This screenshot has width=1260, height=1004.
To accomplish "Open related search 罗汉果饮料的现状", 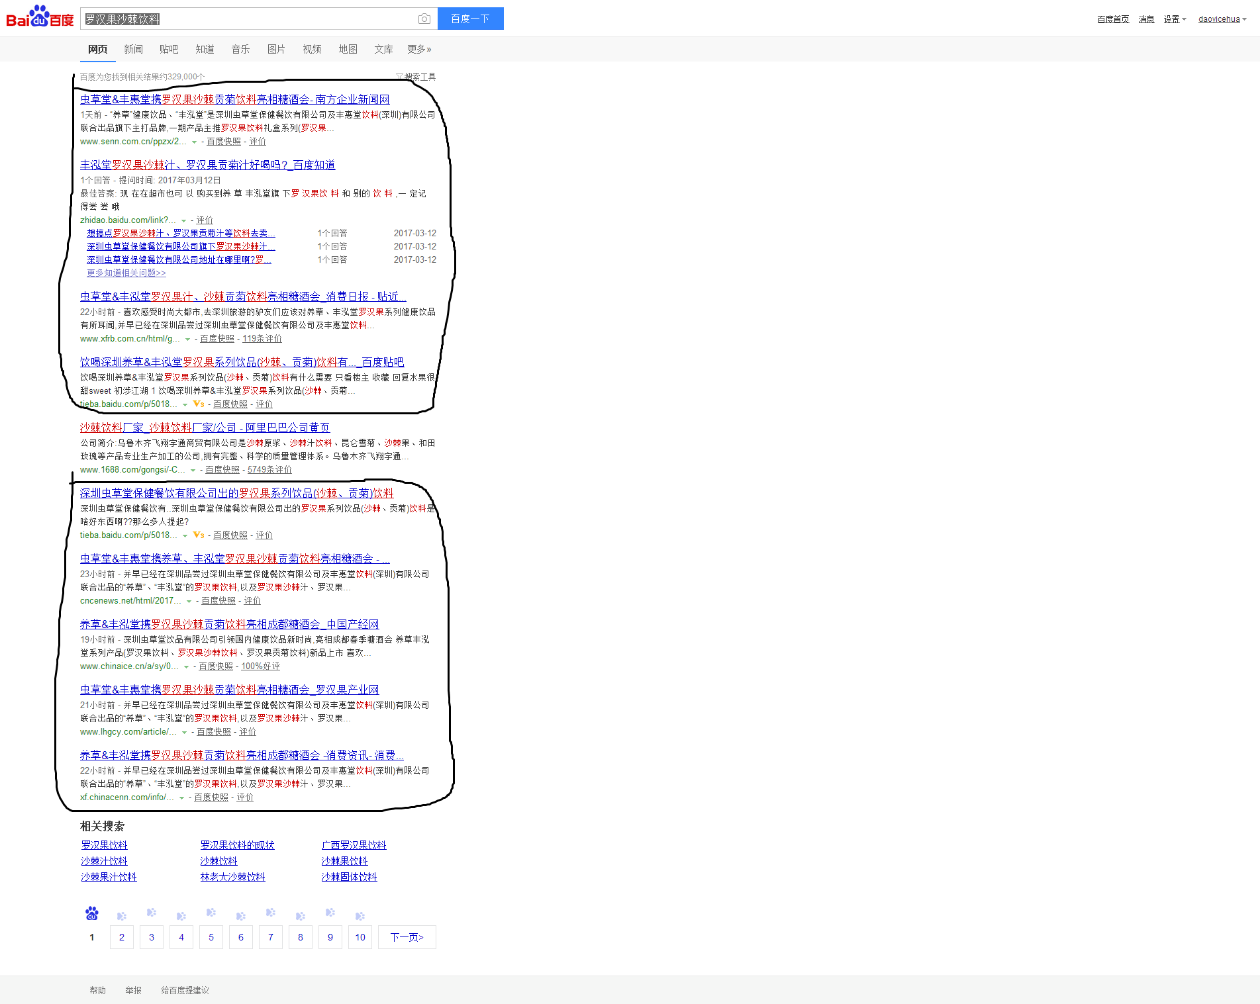I will (x=237, y=845).
